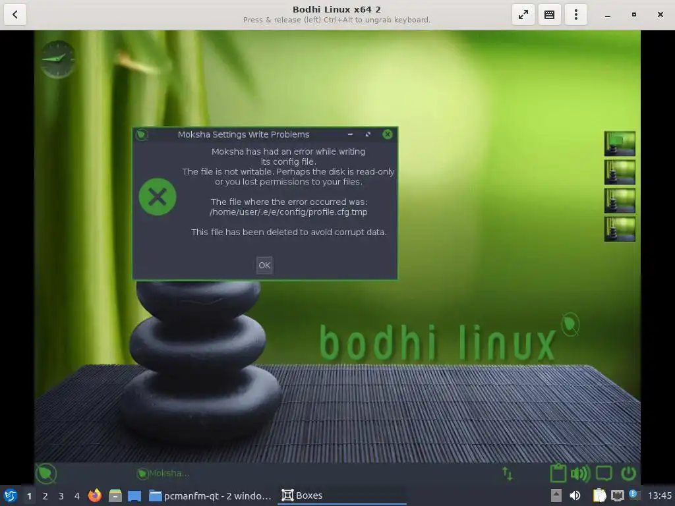Screen dimensions: 675x506
Task: Click the guest green power button icon
Action: (x=628, y=474)
